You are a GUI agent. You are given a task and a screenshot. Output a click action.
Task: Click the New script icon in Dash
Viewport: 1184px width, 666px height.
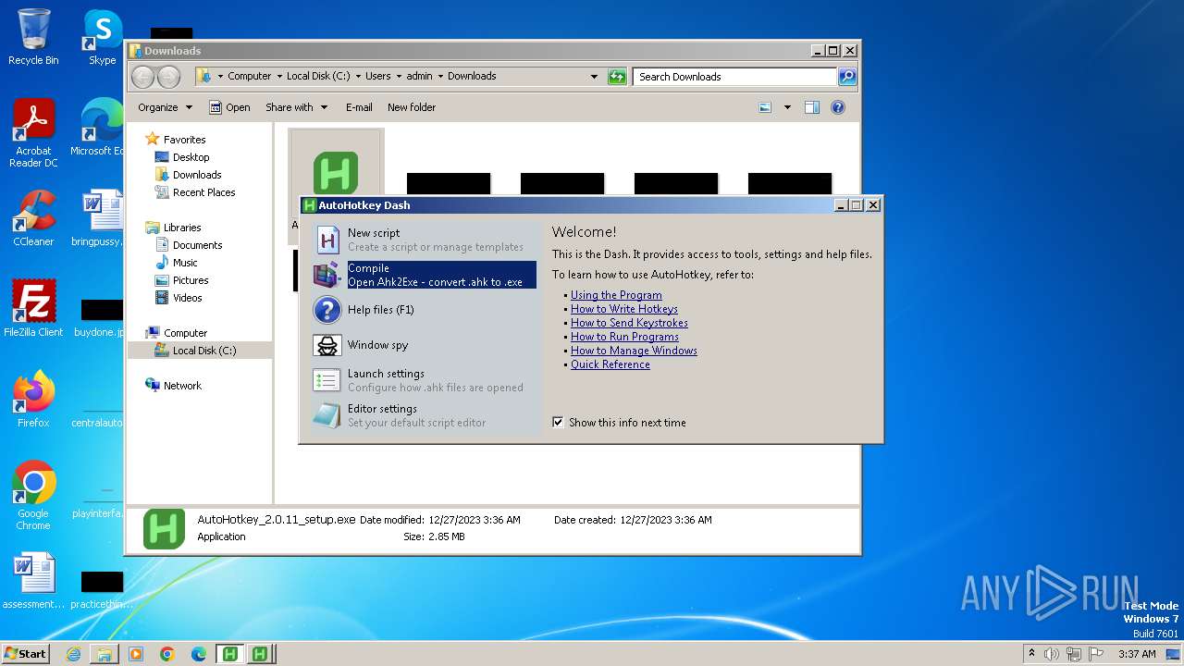[327, 240]
